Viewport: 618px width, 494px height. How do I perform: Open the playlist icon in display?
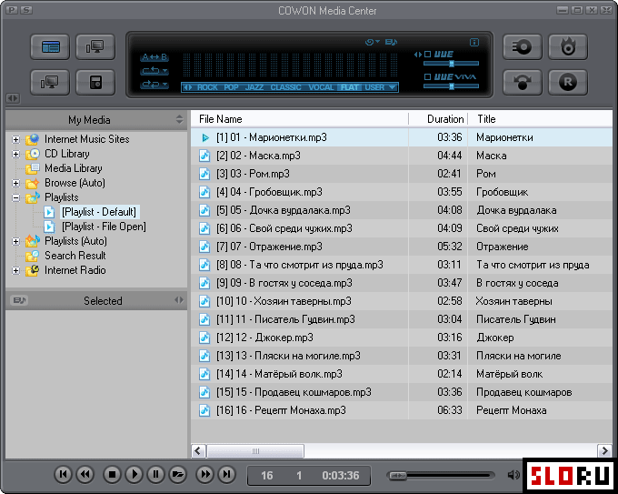391,42
